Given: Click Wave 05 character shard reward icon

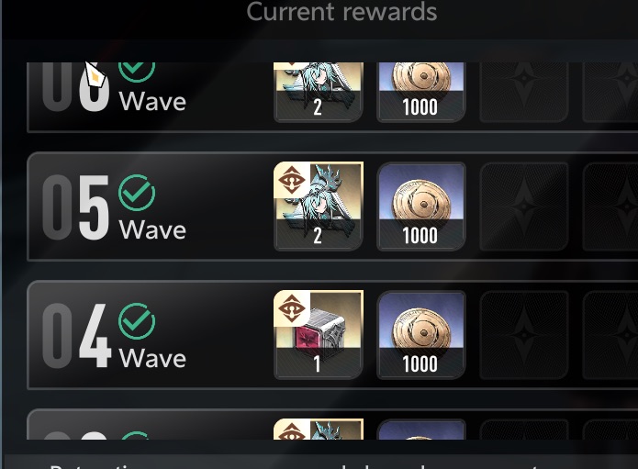Looking at the screenshot, I should (x=319, y=207).
